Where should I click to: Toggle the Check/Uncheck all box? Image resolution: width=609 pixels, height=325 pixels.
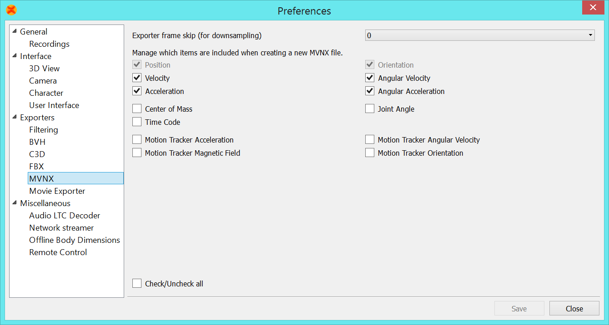click(x=137, y=284)
